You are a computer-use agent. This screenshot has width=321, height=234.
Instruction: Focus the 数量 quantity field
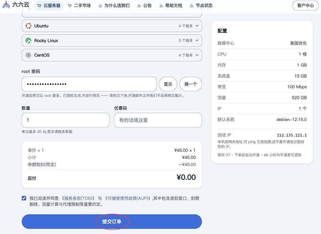coord(65,120)
